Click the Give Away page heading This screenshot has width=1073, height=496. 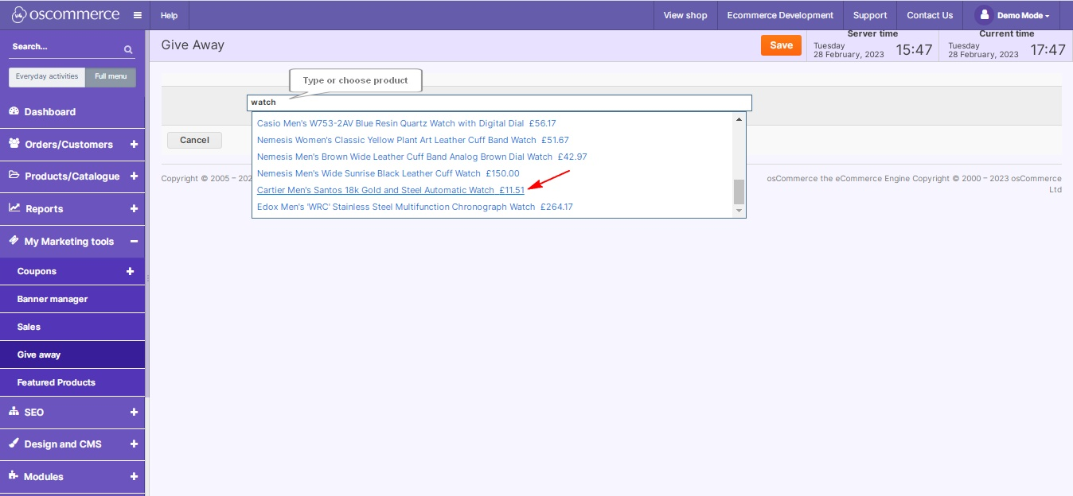[x=193, y=45]
